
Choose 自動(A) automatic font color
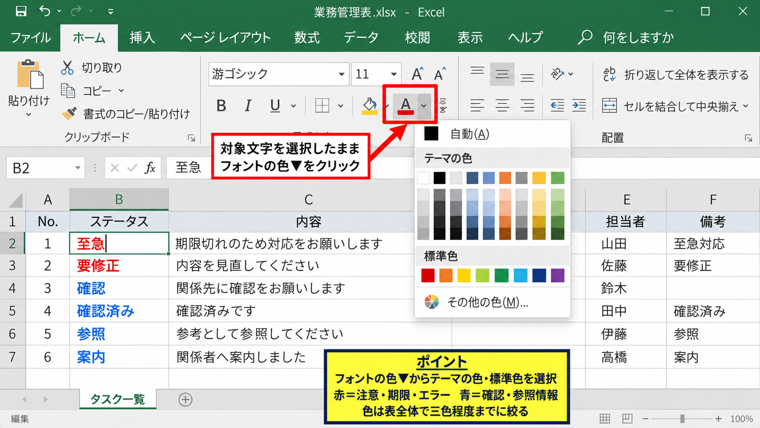click(x=492, y=134)
